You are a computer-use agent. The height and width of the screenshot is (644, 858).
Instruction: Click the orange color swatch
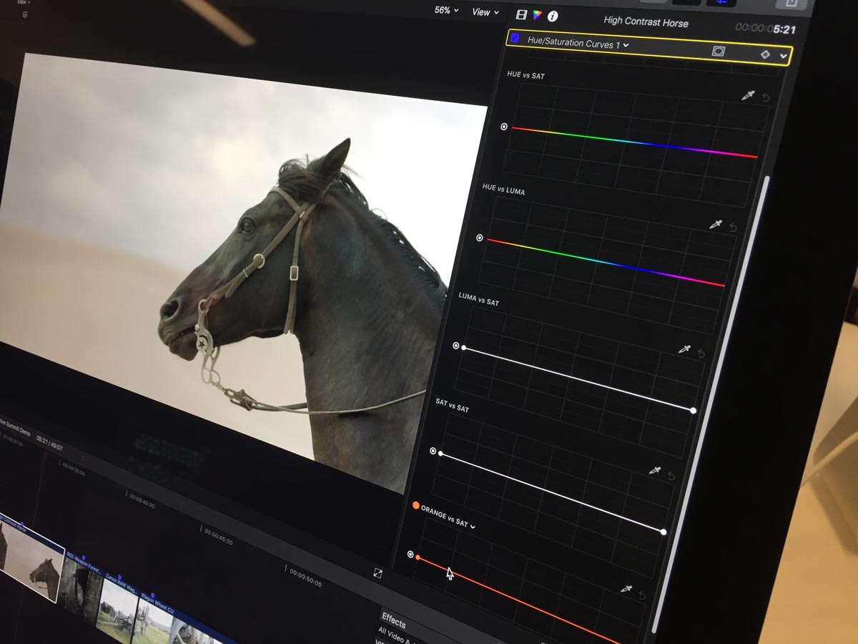pos(415,505)
